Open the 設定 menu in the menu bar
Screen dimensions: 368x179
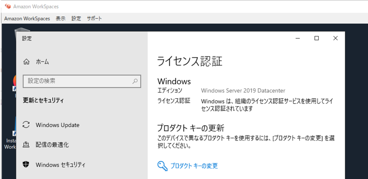click(x=76, y=19)
